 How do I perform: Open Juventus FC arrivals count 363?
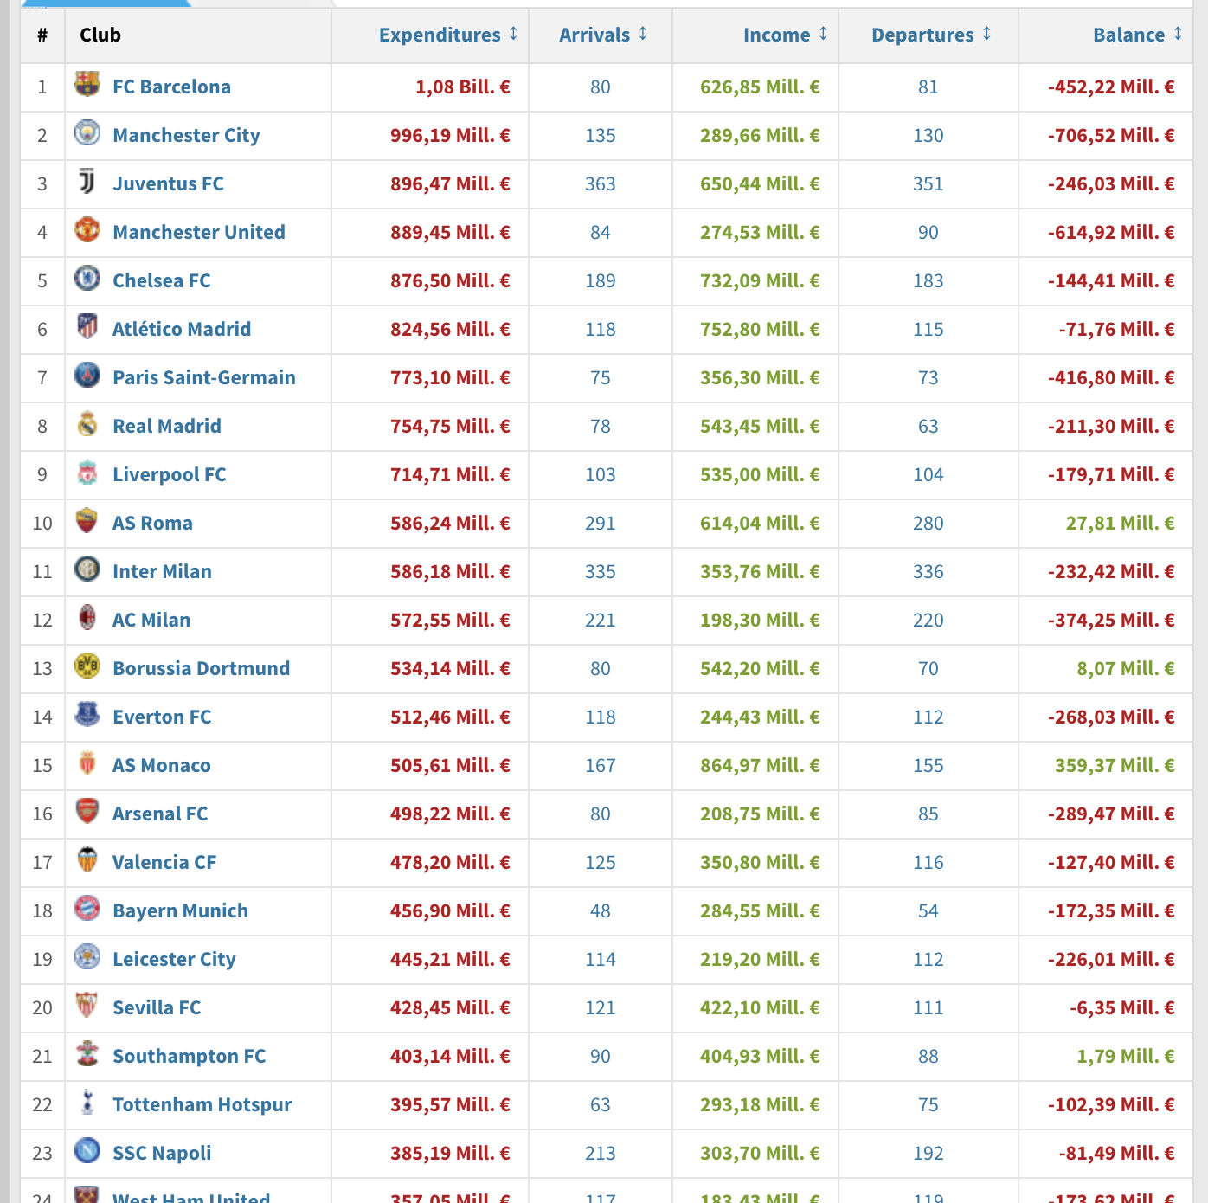601,183
